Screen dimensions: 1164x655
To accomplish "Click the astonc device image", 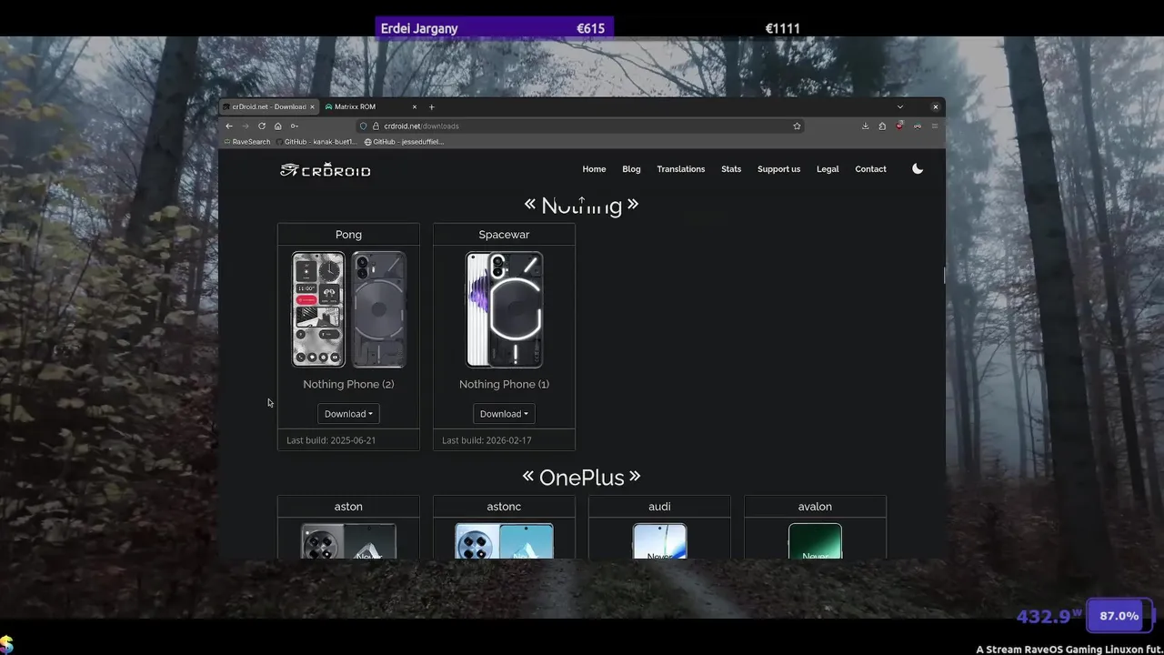I will pos(504,541).
